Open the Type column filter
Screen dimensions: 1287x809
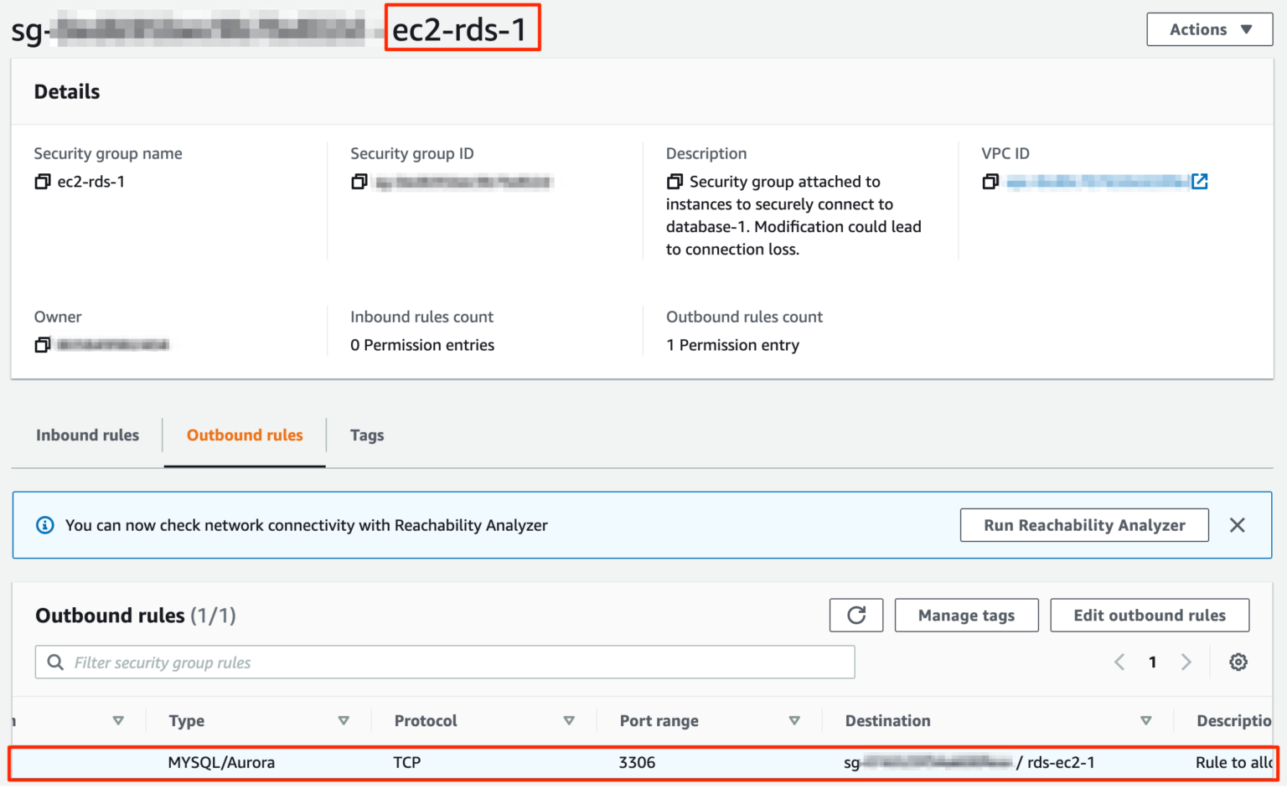pyautogui.click(x=344, y=719)
